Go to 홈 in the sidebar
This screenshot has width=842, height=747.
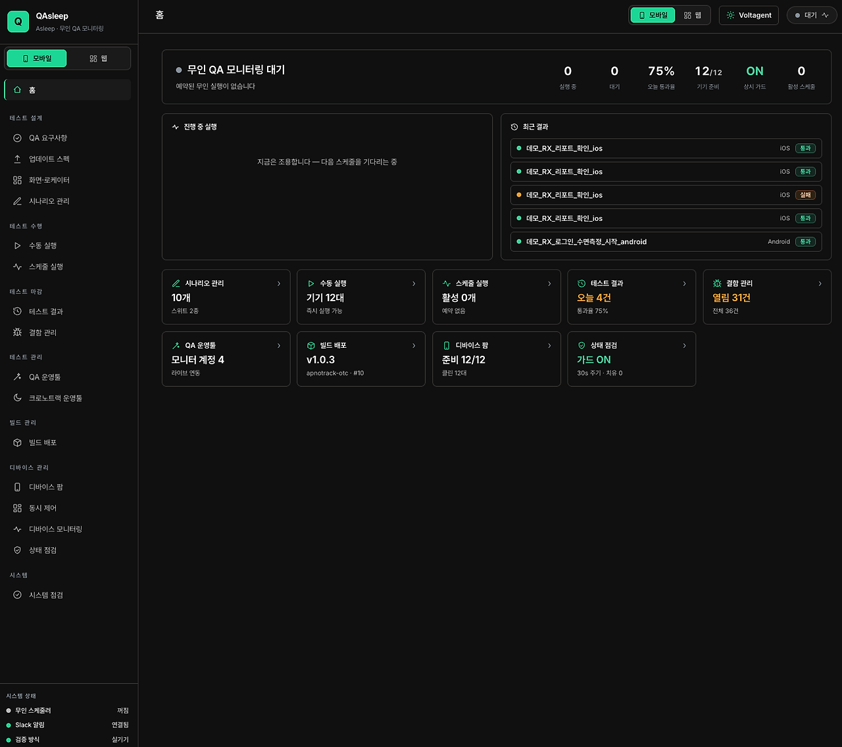point(68,90)
